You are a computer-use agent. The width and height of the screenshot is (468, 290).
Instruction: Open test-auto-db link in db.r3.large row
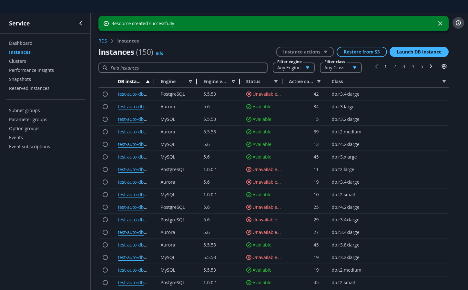132,107
